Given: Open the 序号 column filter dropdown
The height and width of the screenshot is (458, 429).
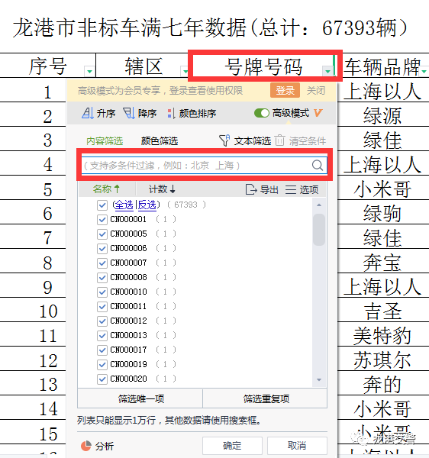Looking at the screenshot, I should [89, 71].
